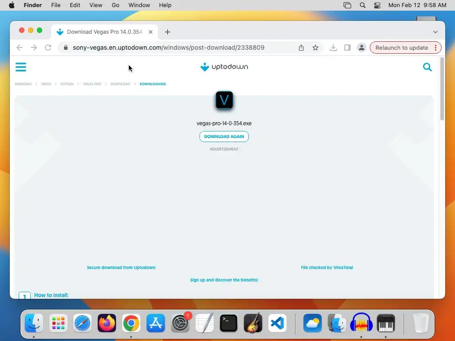Click the address bar URL field
The height and width of the screenshot is (341, 455).
click(168, 48)
